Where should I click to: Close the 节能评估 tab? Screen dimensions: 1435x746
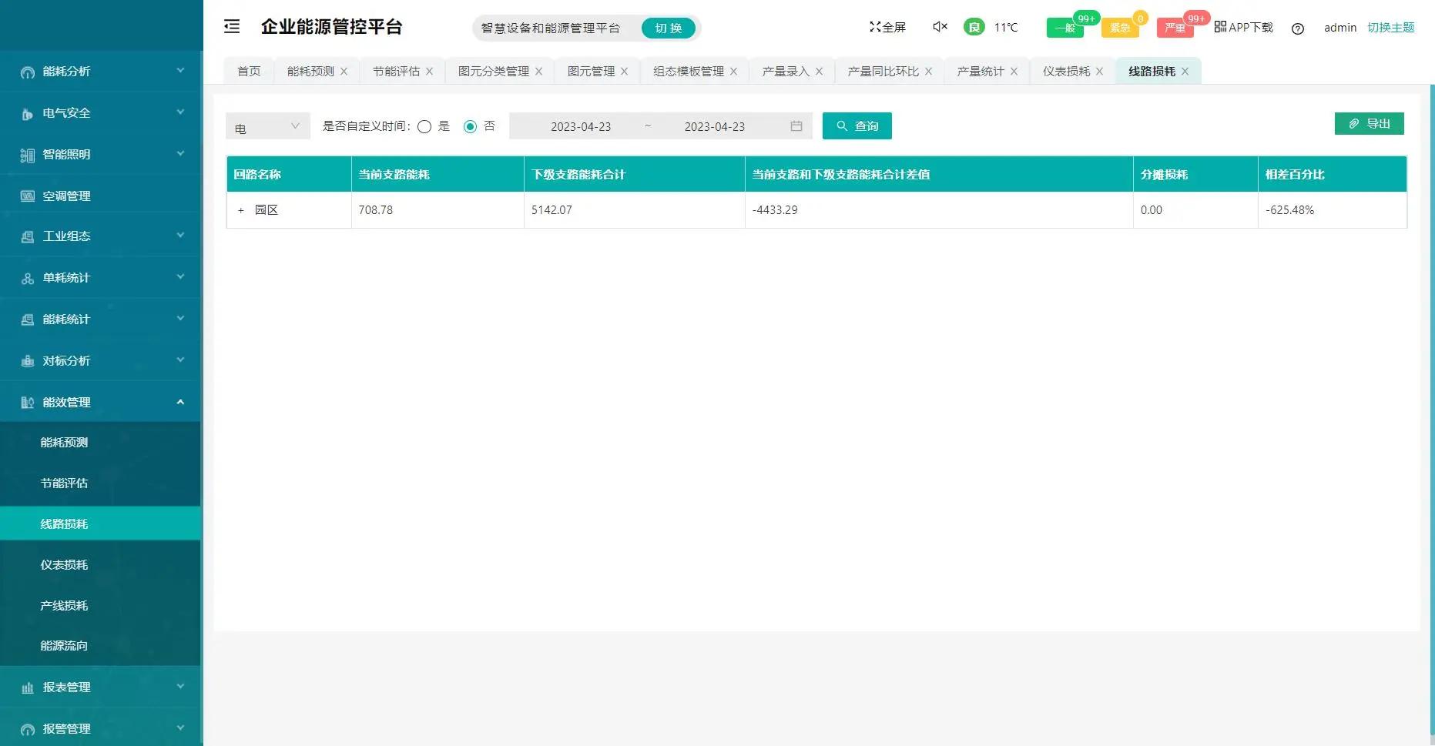(429, 71)
